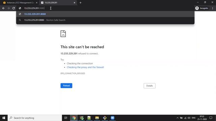Open a new tab with plus button
Image resolution: width=216 pixels, height=121 pixels.
pyautogui.click(x=80, y=3)
